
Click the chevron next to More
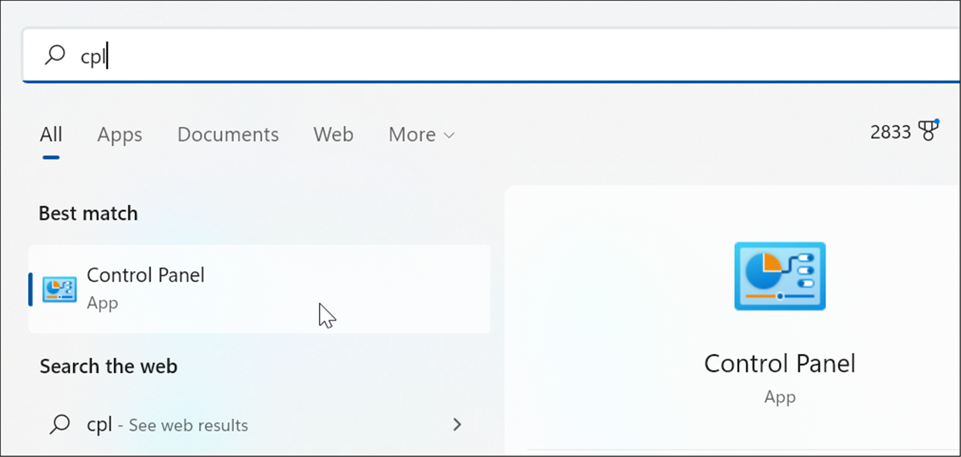450,135
